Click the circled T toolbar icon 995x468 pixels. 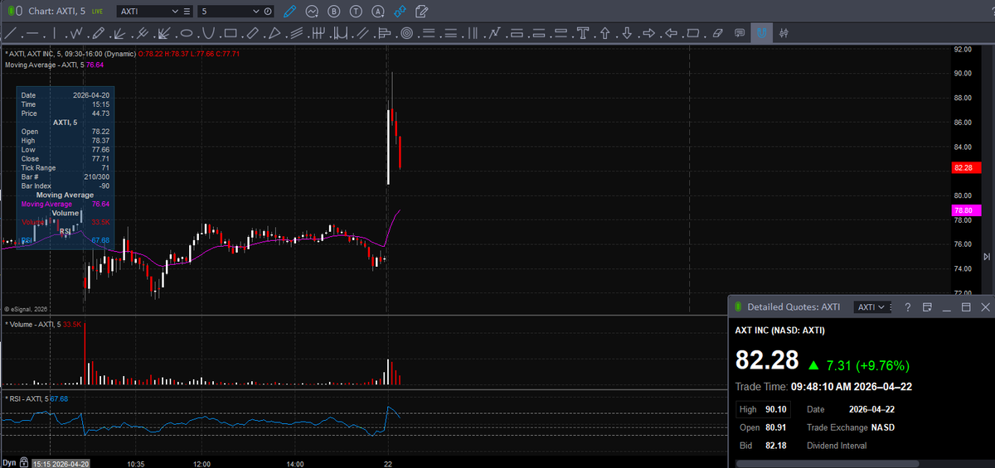tap(357, 12)
